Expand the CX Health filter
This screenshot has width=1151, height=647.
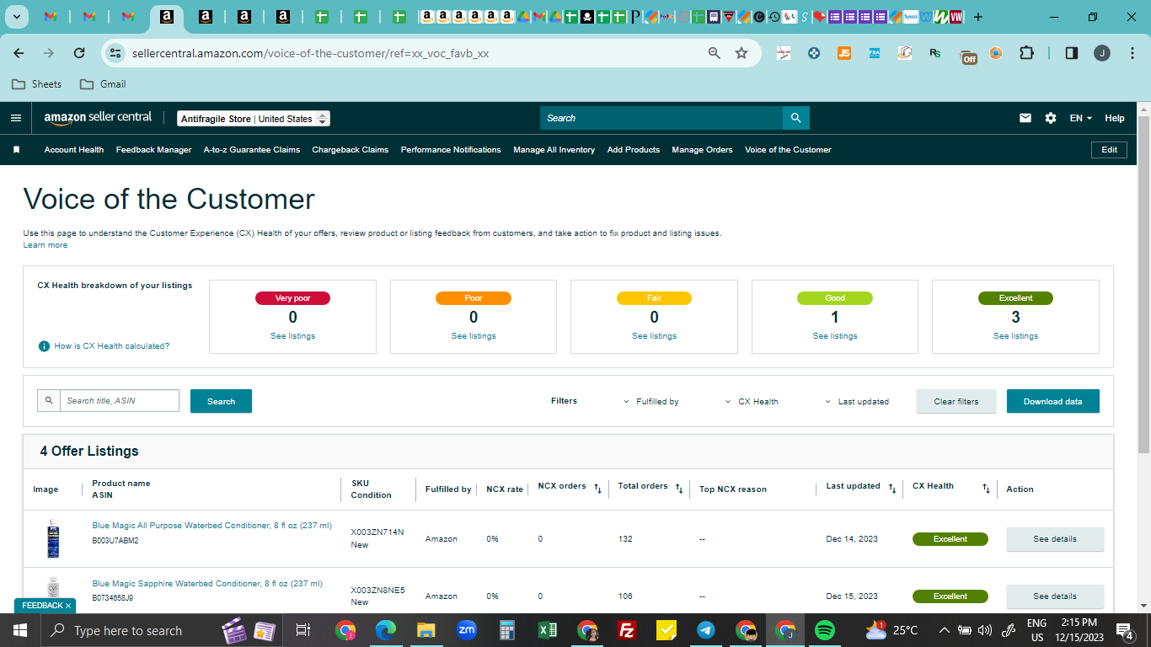click(x=752, y=402)
